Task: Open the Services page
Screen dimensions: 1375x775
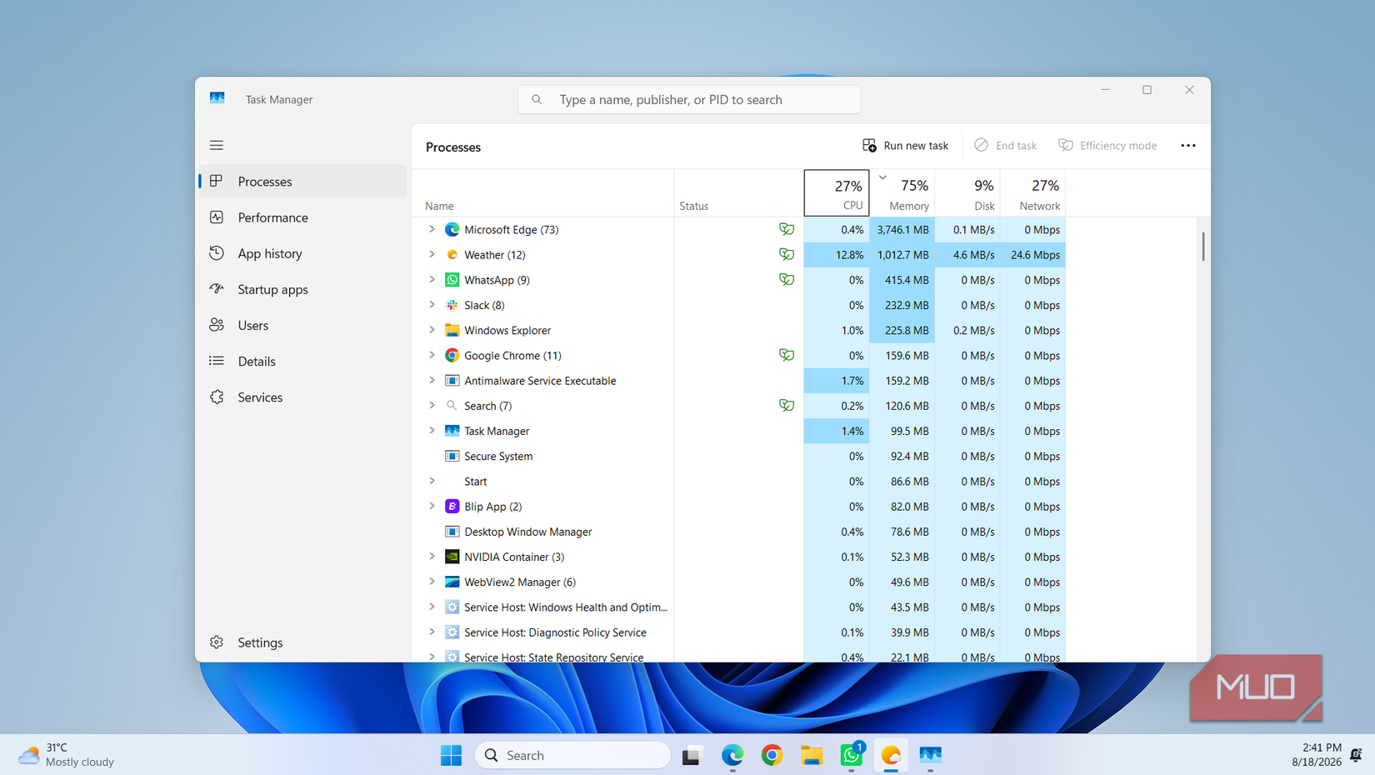Action: click(302, 397)
